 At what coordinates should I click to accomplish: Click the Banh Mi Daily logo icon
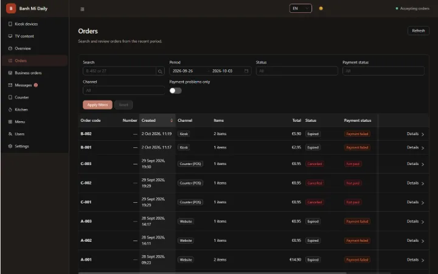(x=11, y=9)
